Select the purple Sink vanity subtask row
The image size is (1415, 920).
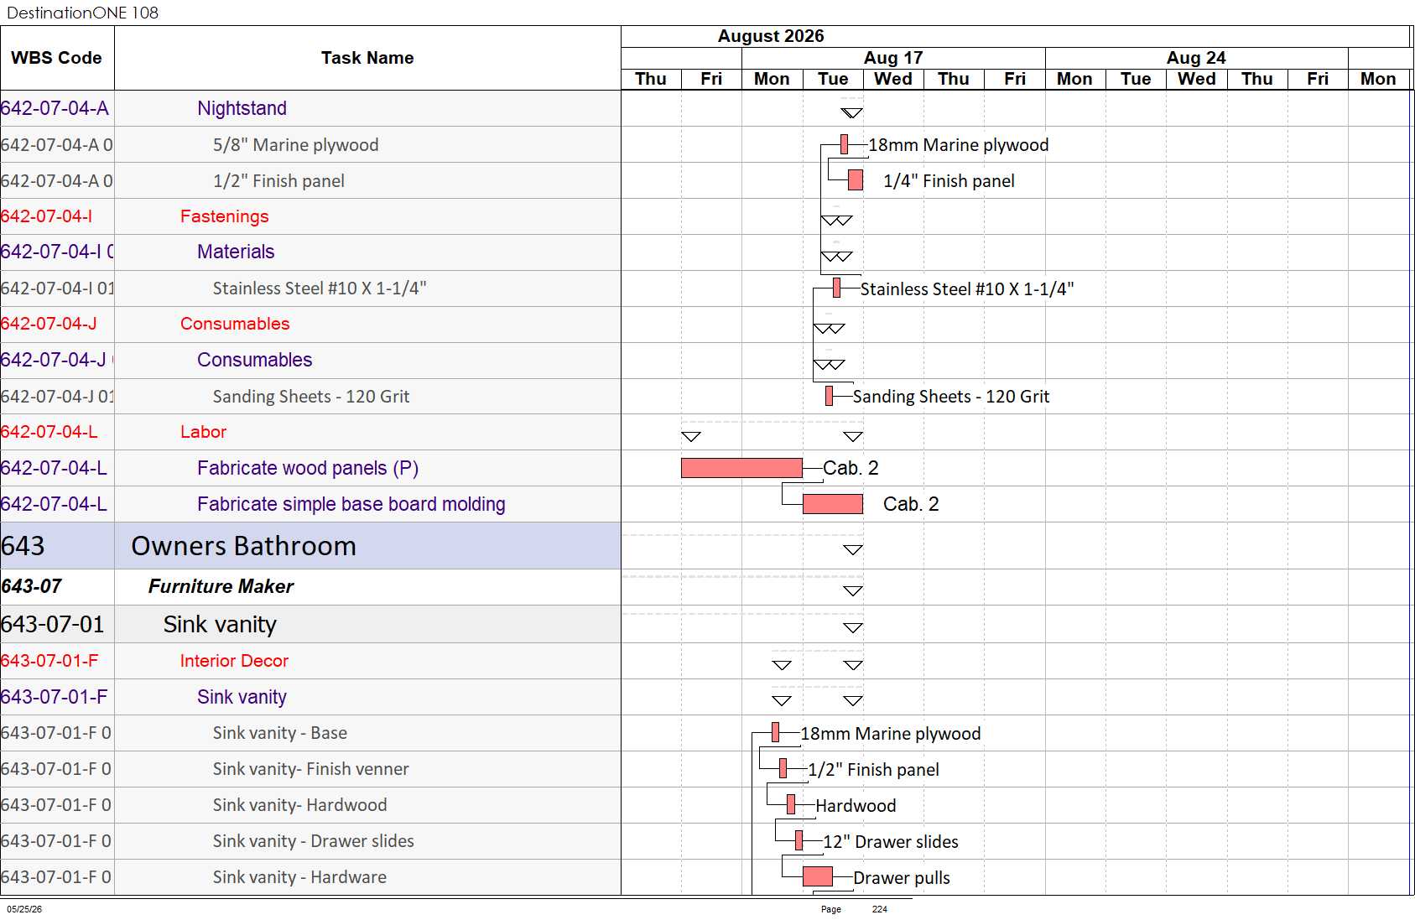(310, 697)
